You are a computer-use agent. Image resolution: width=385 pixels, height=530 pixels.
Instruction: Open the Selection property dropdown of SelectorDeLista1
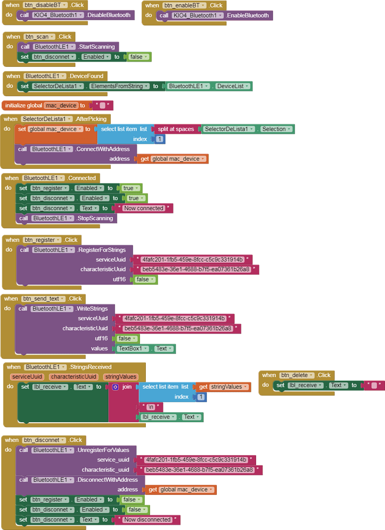click(290, 129)
